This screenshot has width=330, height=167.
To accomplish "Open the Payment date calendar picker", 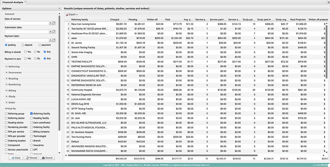I will pos(54,40).
